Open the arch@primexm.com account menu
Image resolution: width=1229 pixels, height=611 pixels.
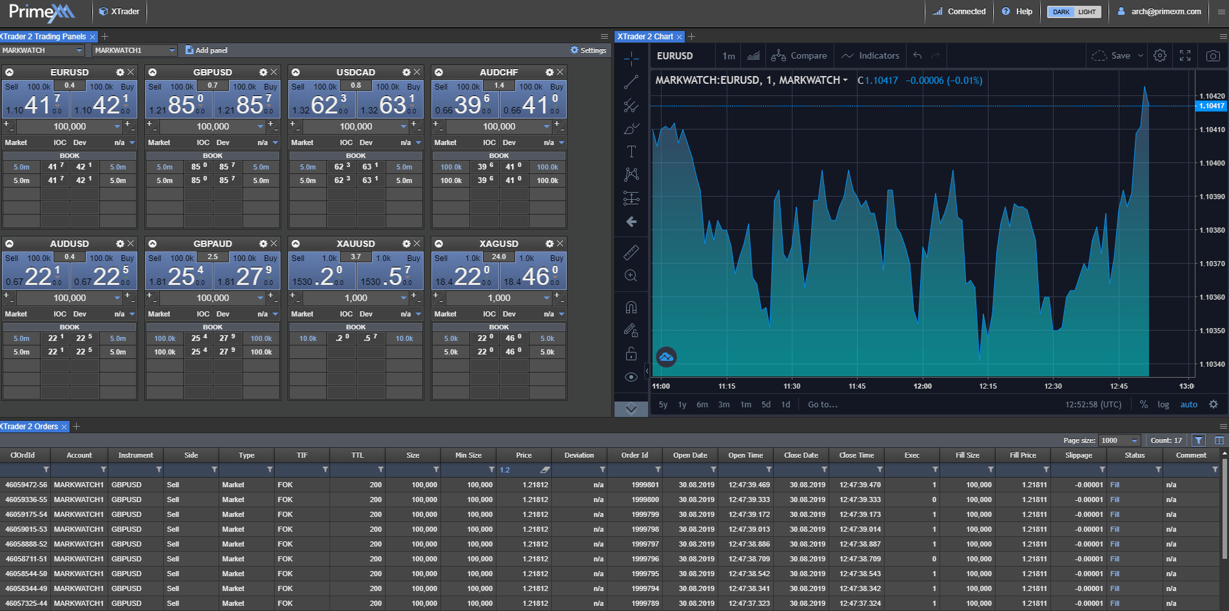click(1159, 12)
